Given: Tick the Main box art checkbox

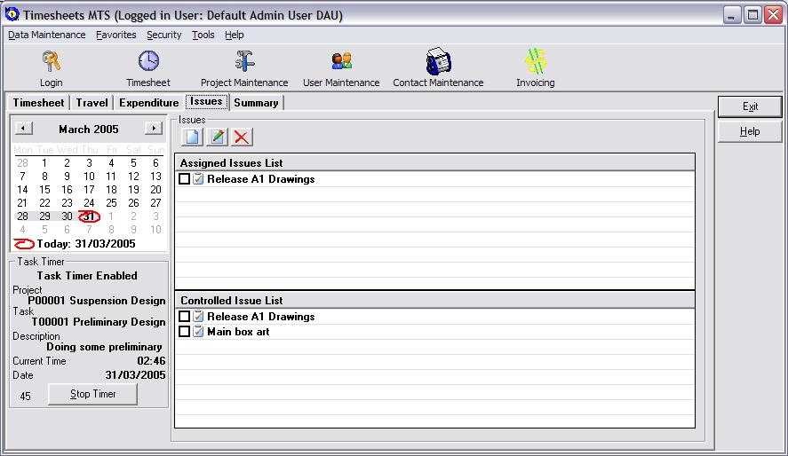Looking at the screenshot, I should coord(185,331).
